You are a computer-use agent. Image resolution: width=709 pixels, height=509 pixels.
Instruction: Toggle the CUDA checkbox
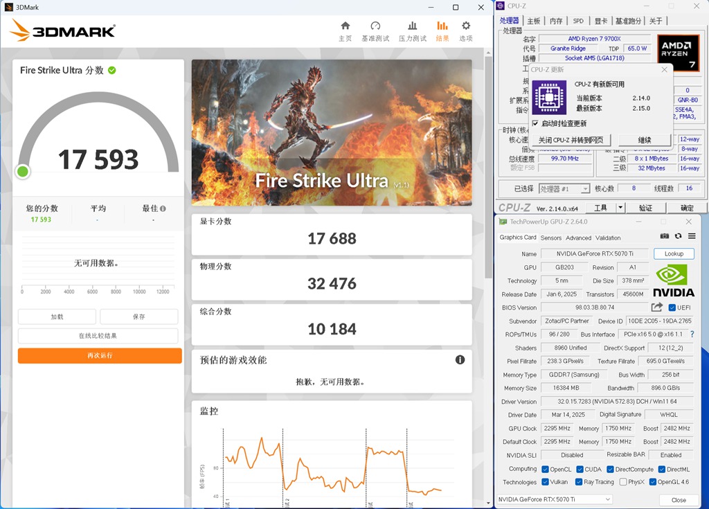tap(580, 470)
